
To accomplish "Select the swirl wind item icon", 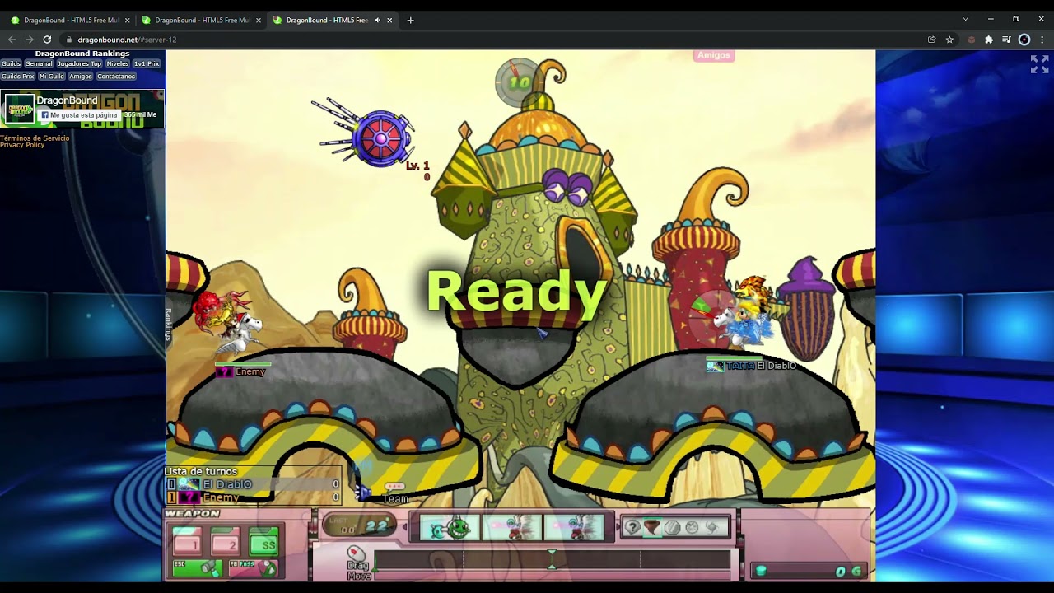I will click(x=712, y=527).
